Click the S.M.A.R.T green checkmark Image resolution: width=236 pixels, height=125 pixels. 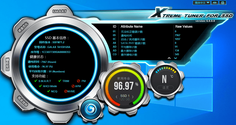click(x=36, y=81)
